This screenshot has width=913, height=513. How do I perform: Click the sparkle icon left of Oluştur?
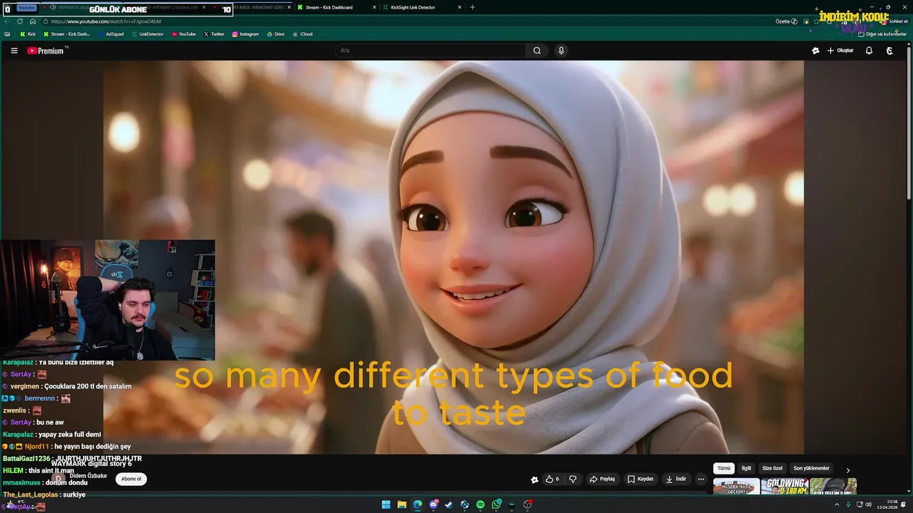coord(815,51)
